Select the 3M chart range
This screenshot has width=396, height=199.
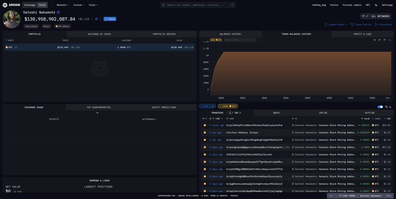tap(384, 40)
